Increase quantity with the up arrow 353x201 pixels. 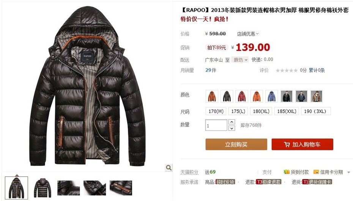[x=232, y=122]
